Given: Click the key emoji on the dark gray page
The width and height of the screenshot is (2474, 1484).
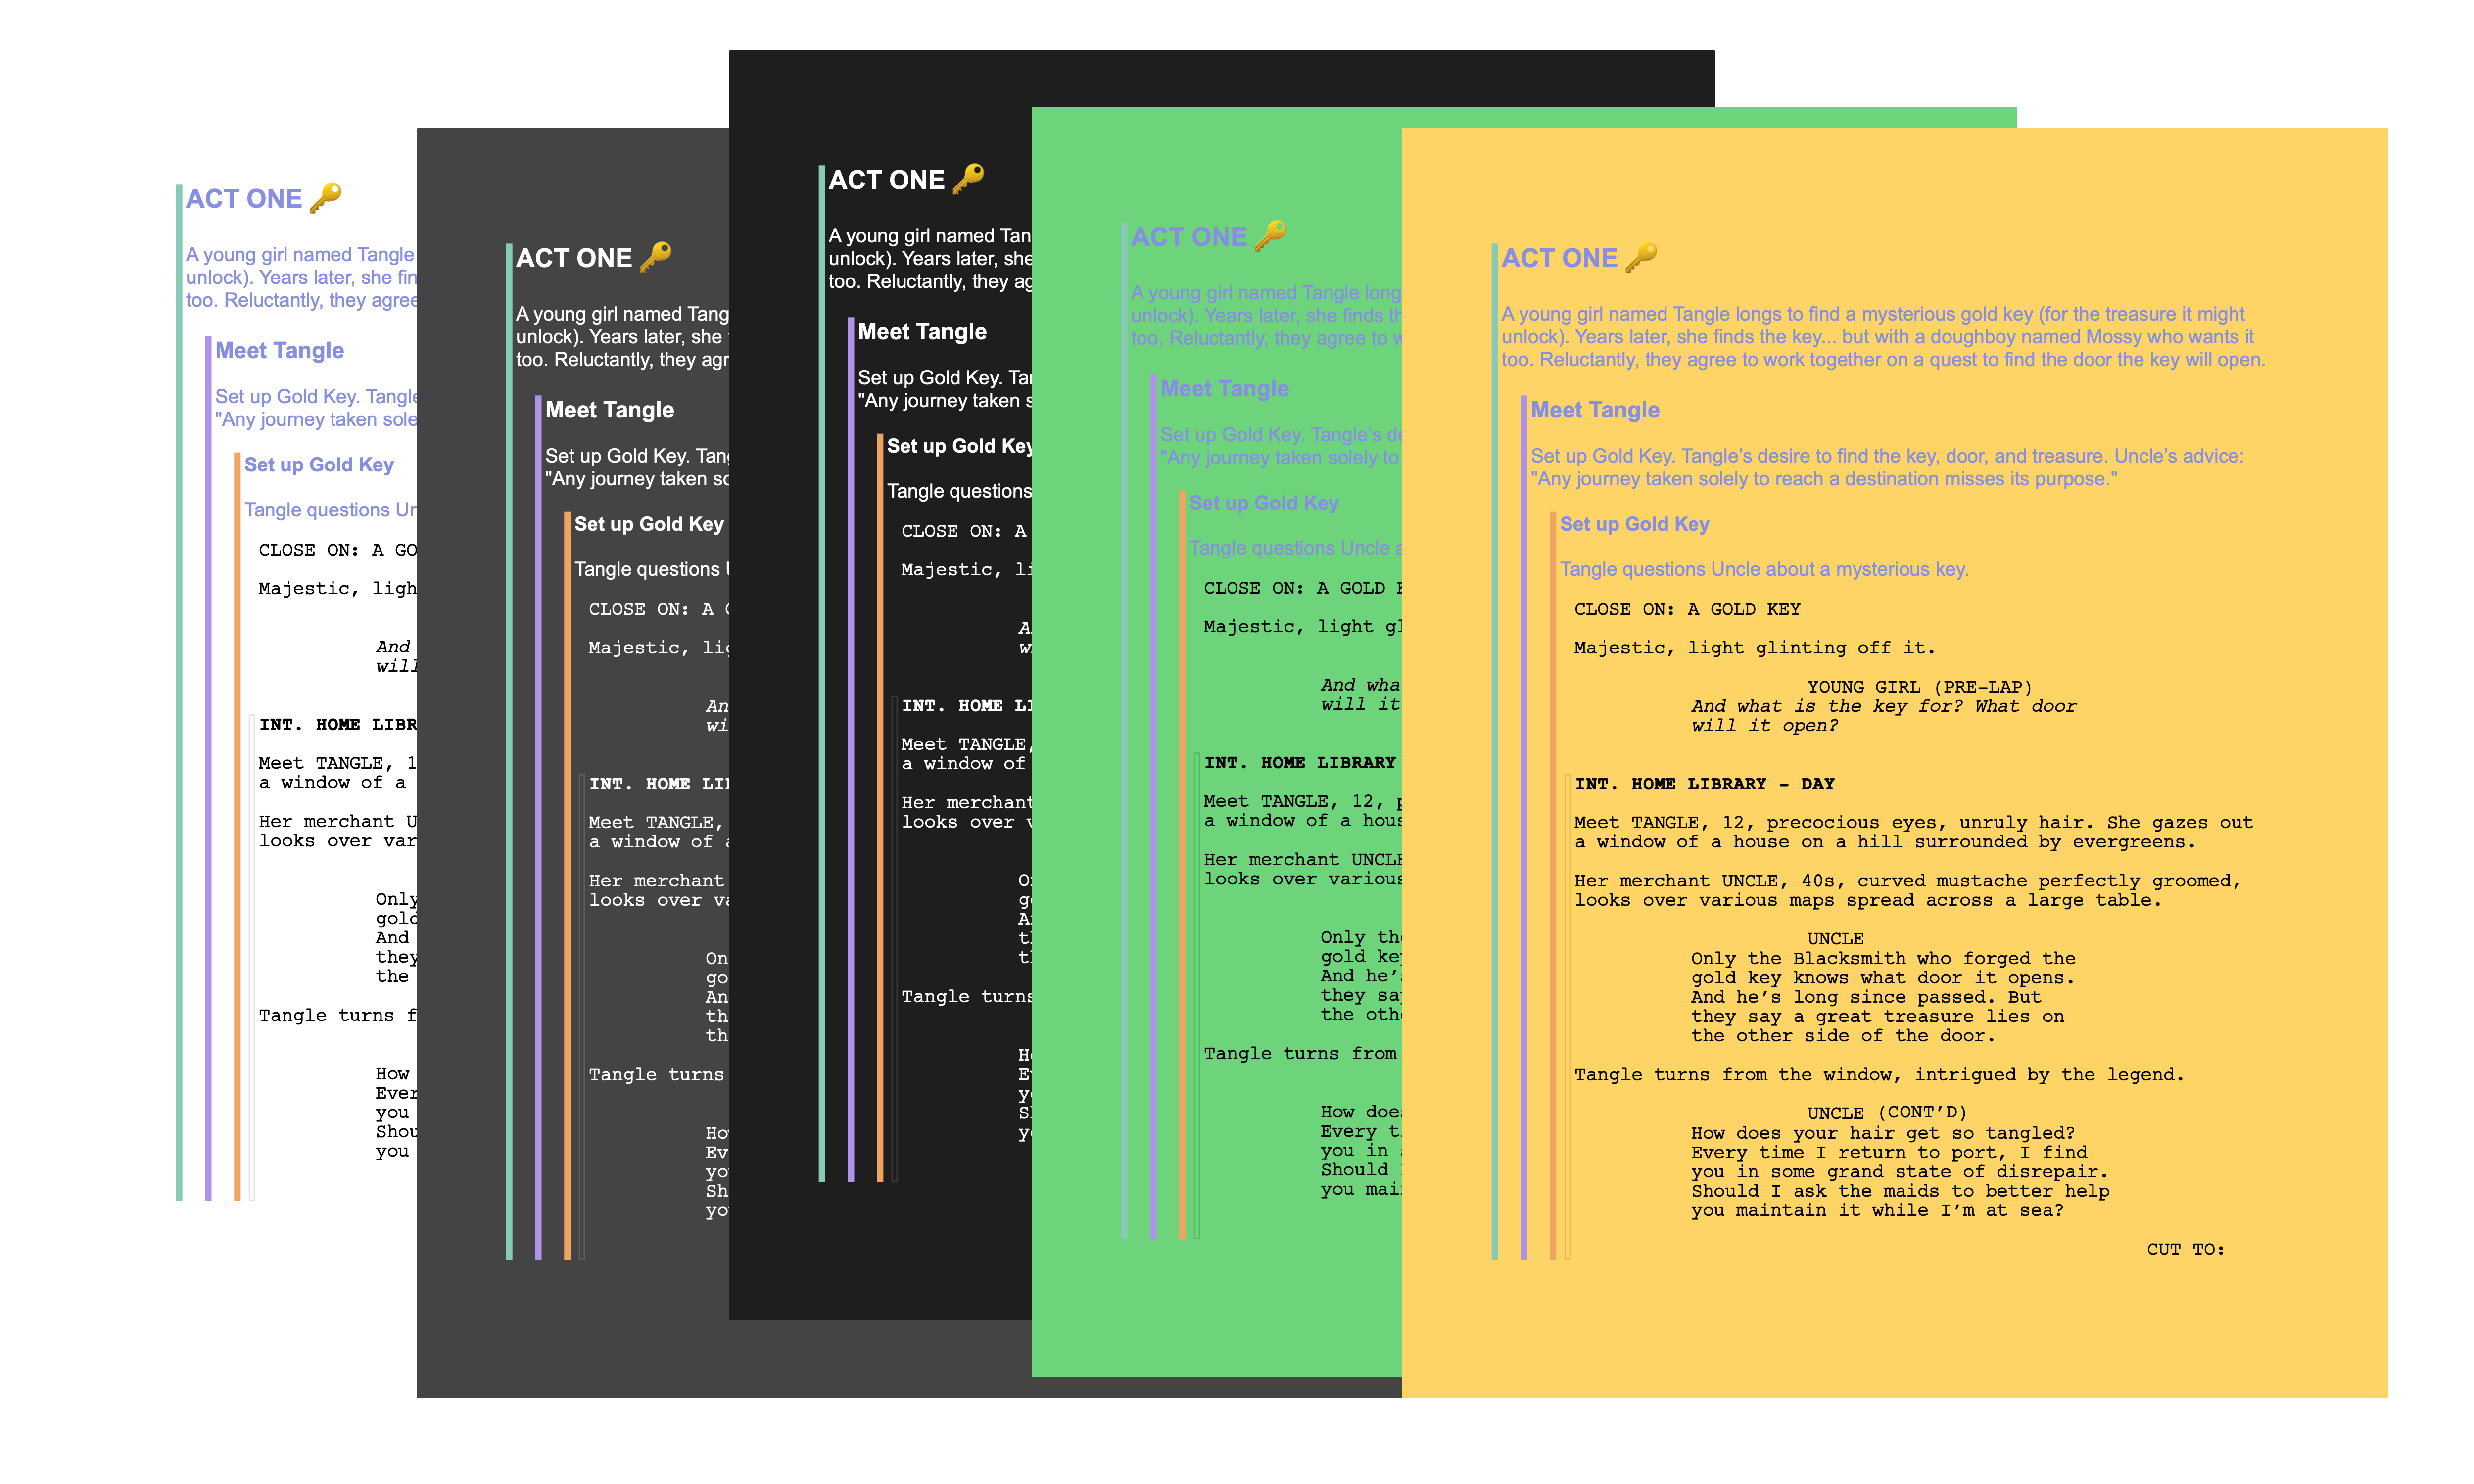Looking at the screenshot, I should (656, 257).
